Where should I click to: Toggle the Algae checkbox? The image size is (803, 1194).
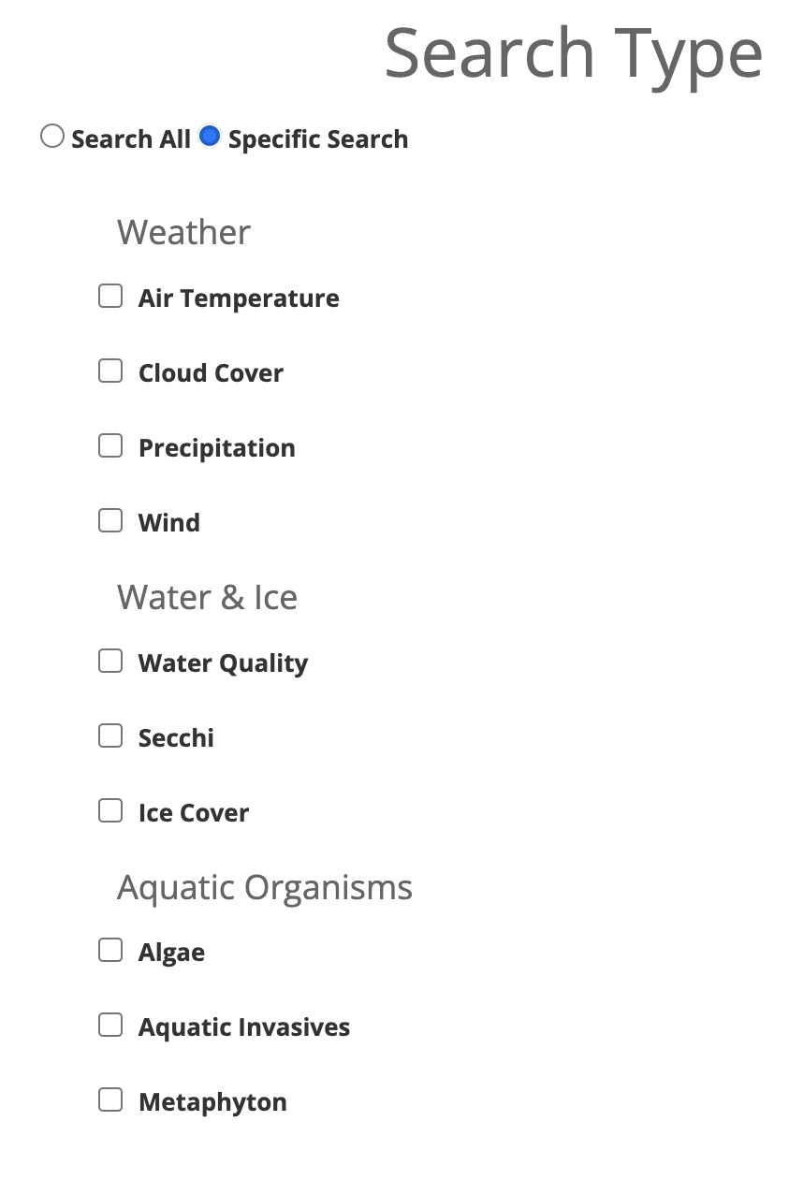click(110, 951)
